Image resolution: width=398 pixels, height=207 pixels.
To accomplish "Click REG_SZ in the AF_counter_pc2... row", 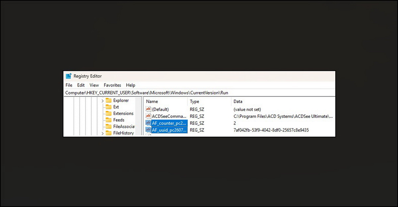I will pyautogui.click(x=197, y=123).
